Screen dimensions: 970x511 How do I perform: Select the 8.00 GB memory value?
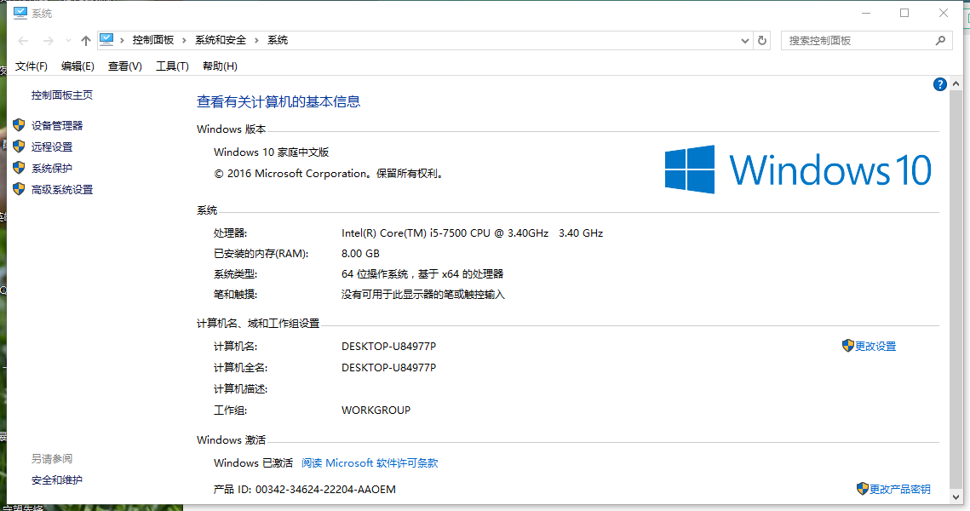tap(360, 254)
